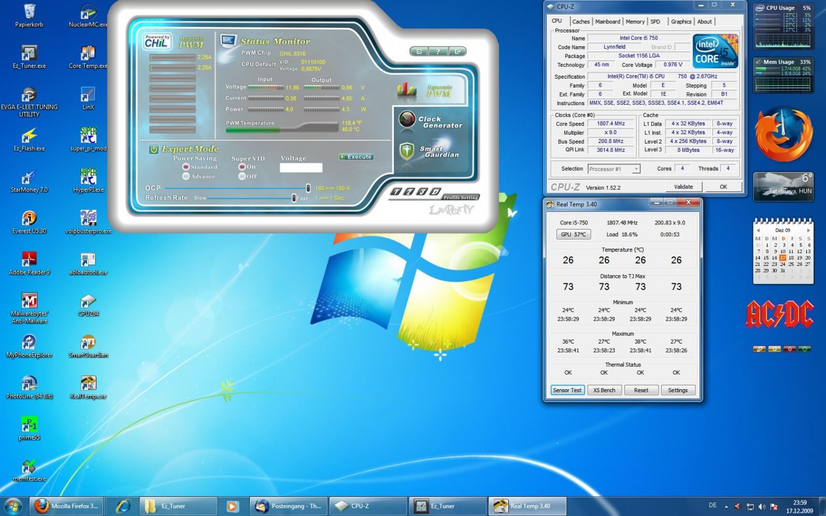Viewport: 826px width, 516px height.
Task: Select the NuclearMC.exe desktop icon
Action: (x=88, y=16)
